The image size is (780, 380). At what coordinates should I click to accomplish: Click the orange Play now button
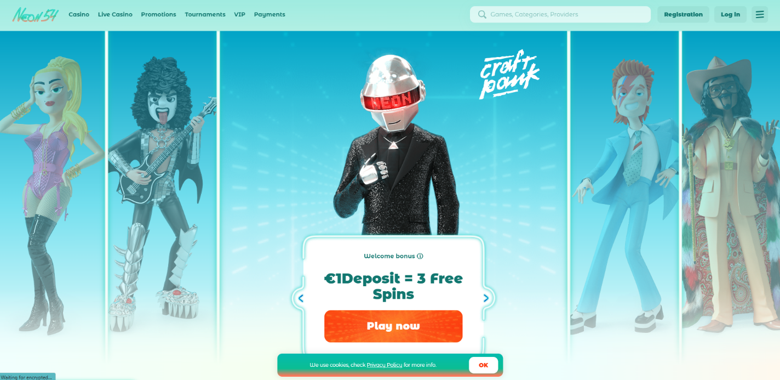pyautogui.click(x=393, y=326)
